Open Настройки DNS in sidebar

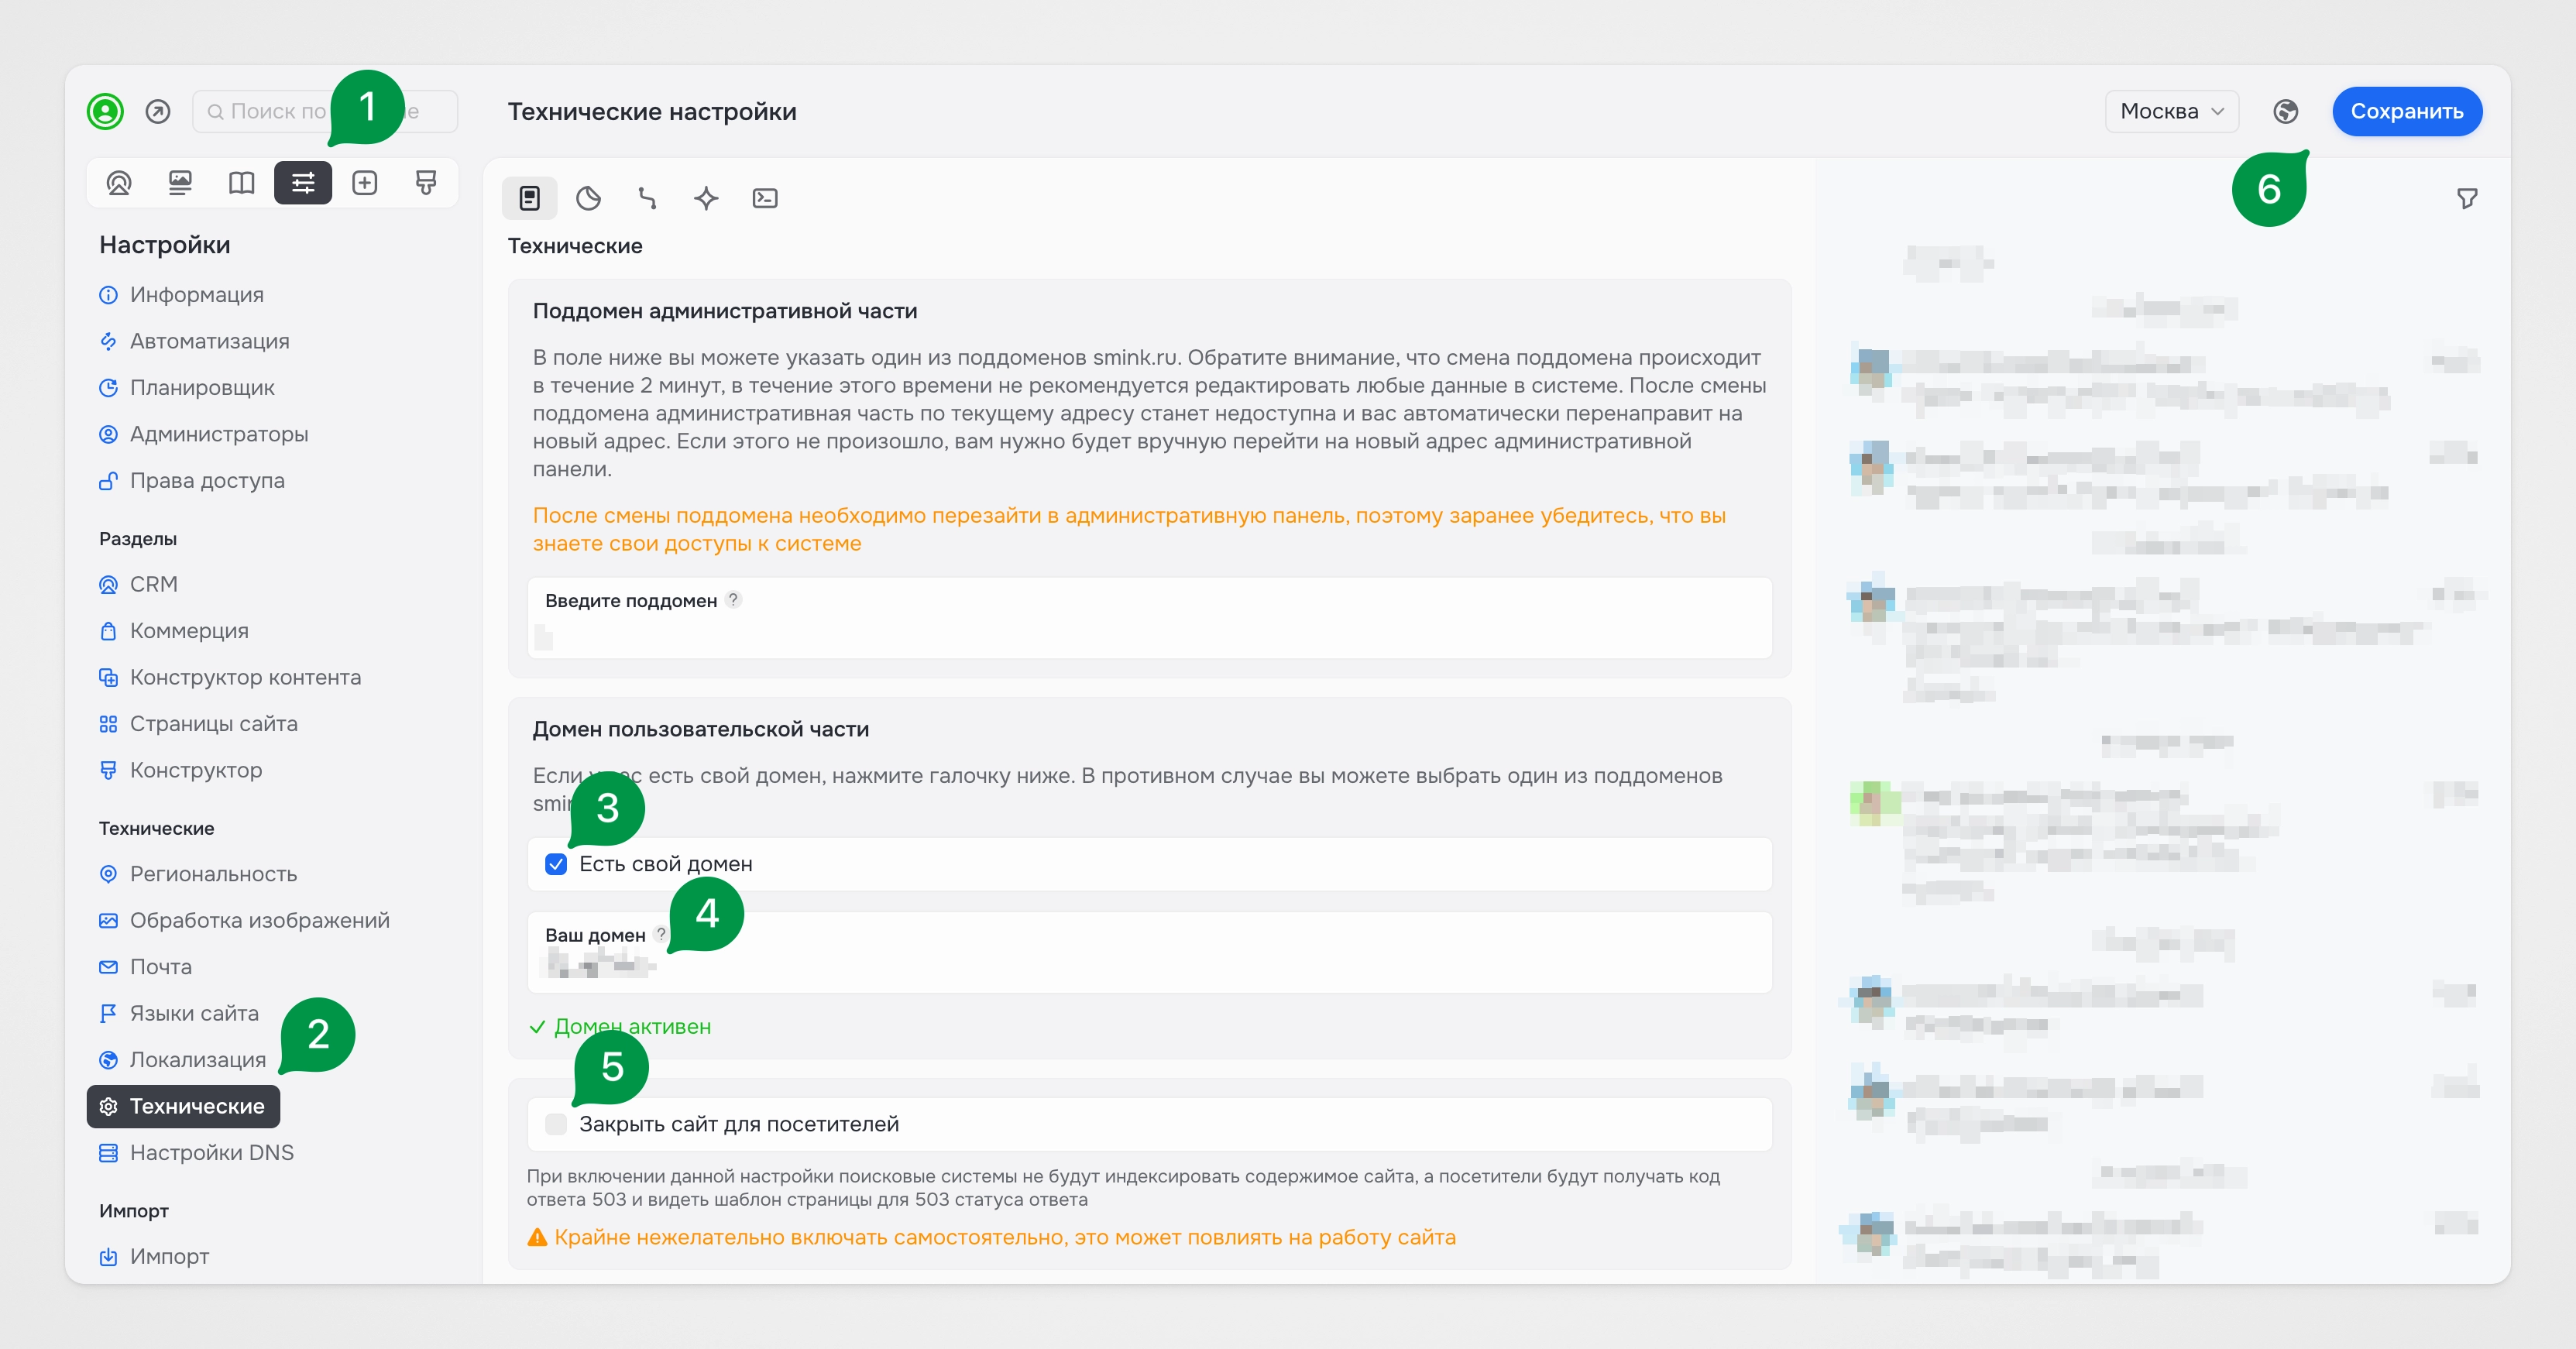(x=211, y=1152)
